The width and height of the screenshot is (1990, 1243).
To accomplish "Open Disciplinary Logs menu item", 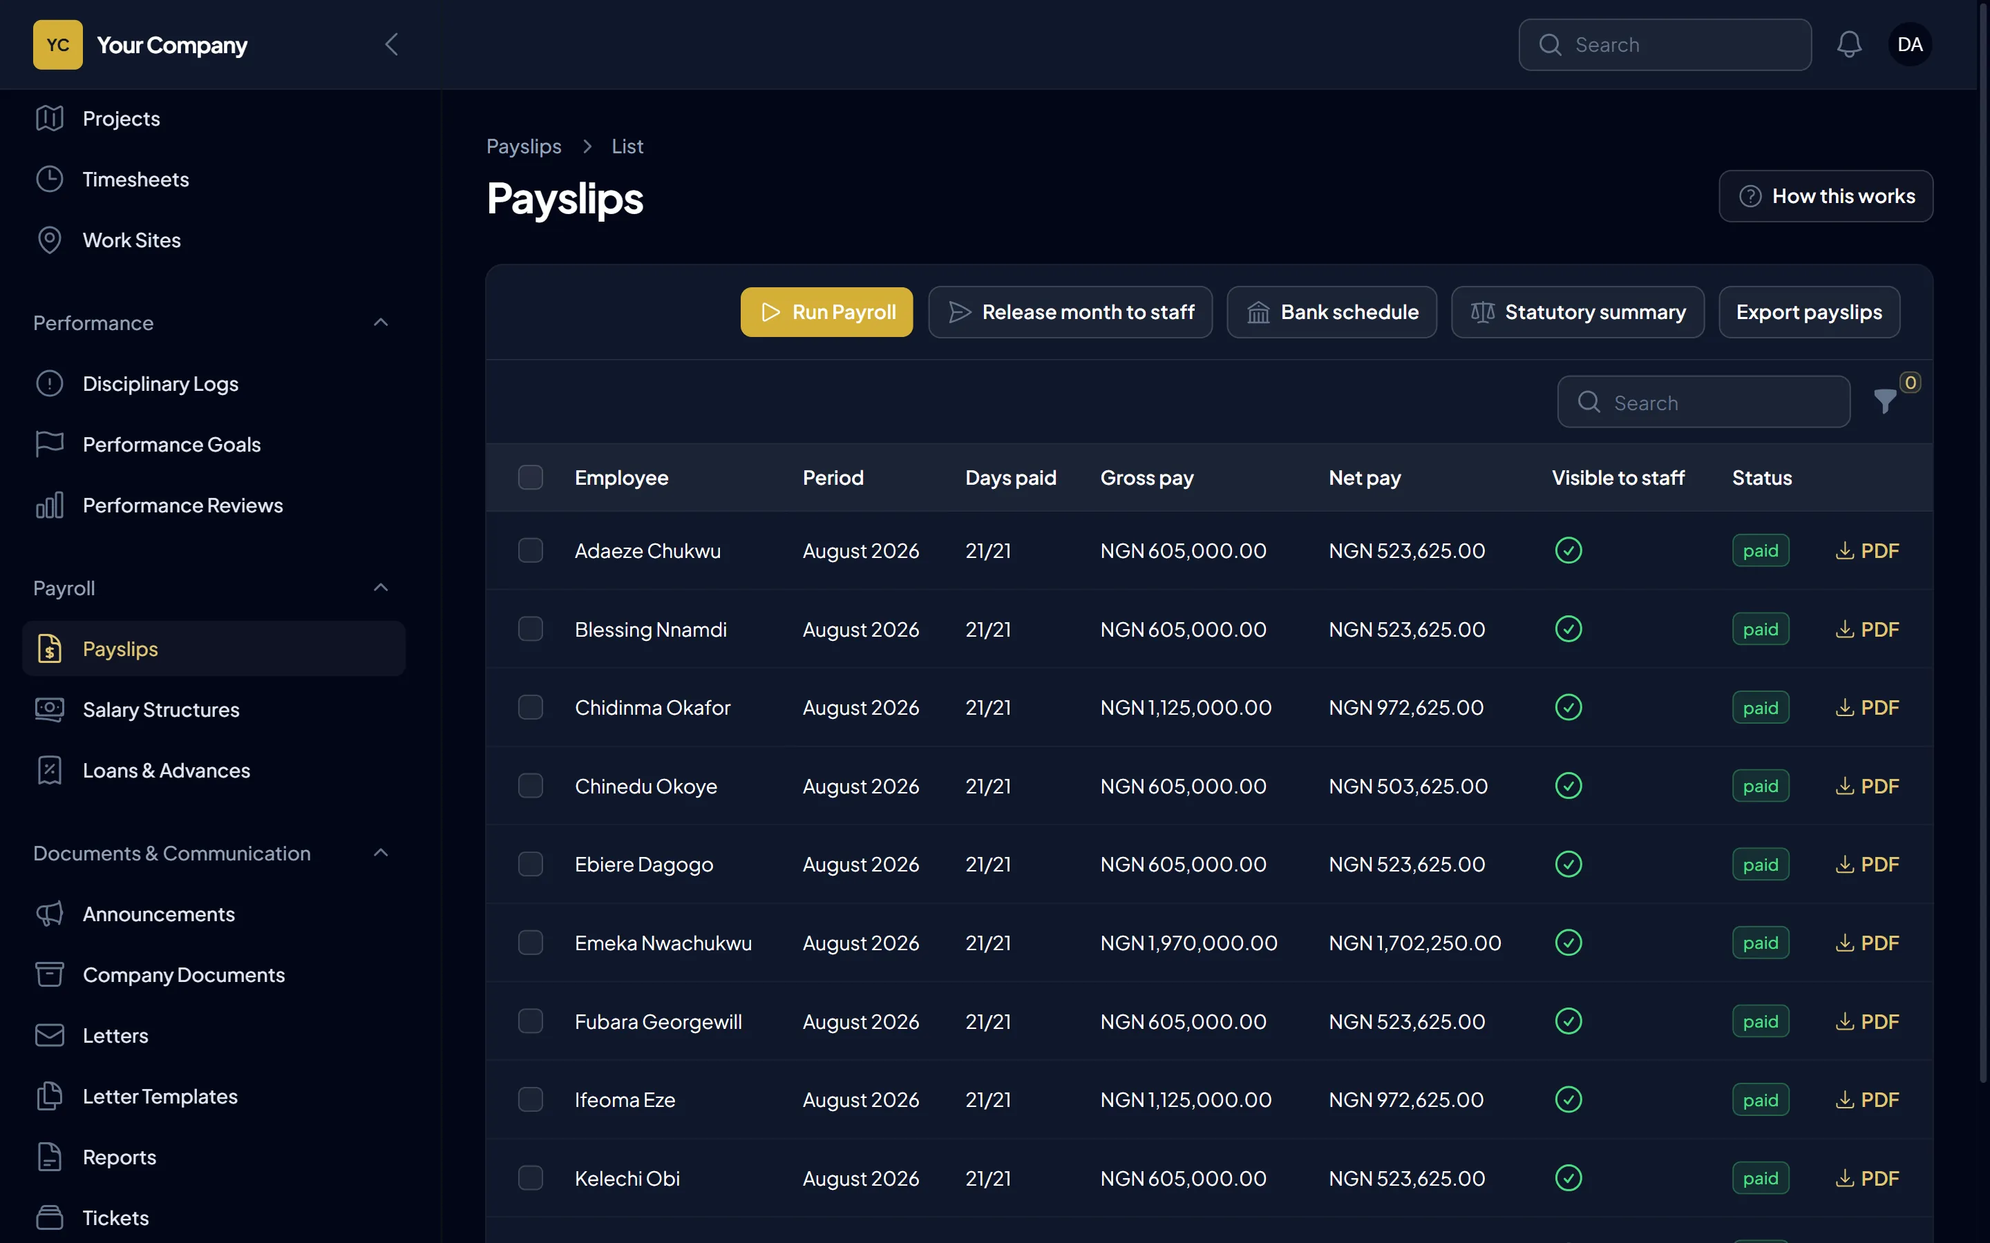I will pos(214,383).
